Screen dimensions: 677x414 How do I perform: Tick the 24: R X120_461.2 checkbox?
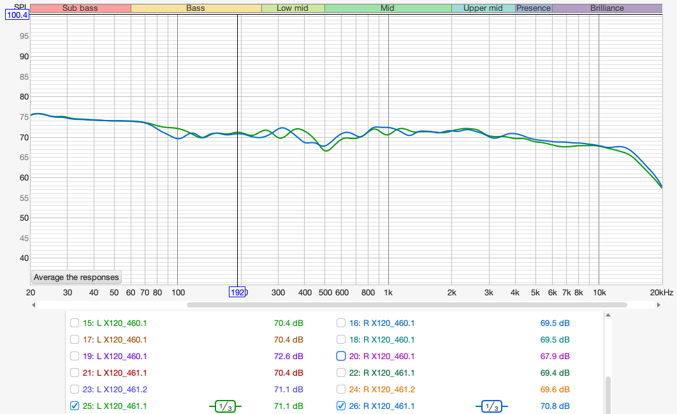pyautogui.click(x=341, y=389)
